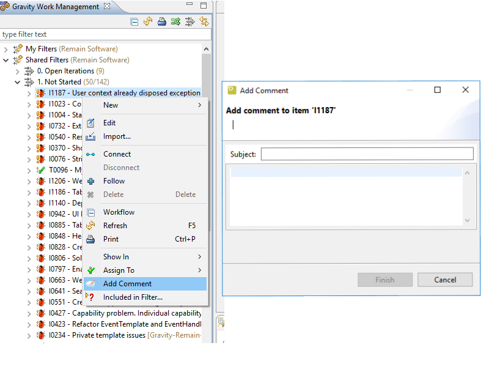Screen dimensions: 489x367
Task: Click the yellow swap arrows toolbar icon
Action: point(204,21)
